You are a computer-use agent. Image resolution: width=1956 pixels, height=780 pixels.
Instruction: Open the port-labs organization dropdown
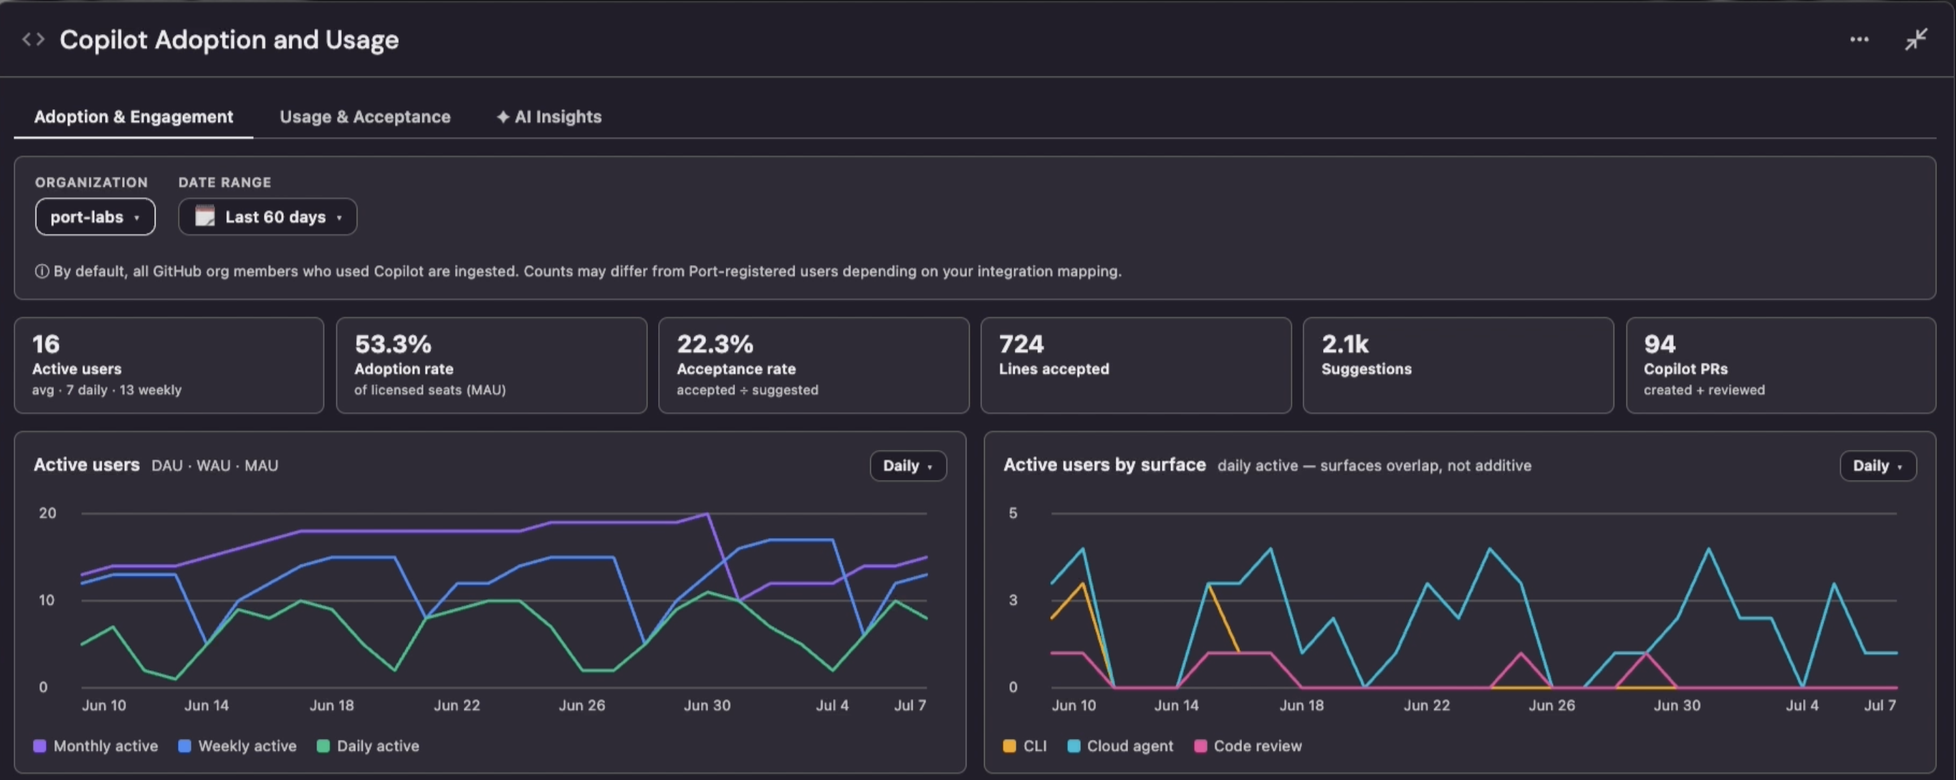(x=95, y=217)
